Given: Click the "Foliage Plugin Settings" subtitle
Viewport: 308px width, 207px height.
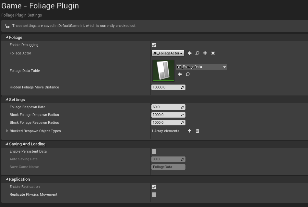Looking at the screenshot, I should [x=22, y=15].
